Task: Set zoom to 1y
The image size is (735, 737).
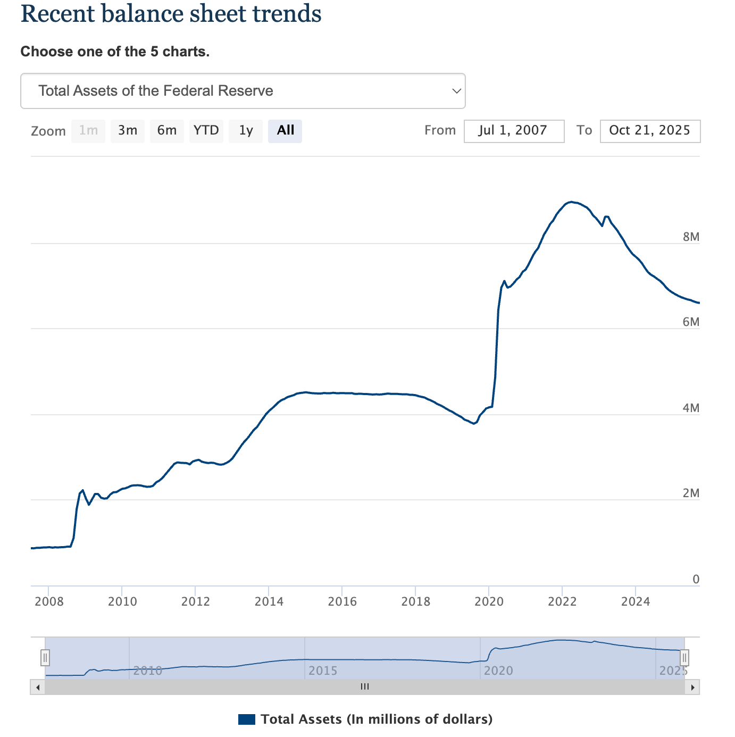Action: 246,131
